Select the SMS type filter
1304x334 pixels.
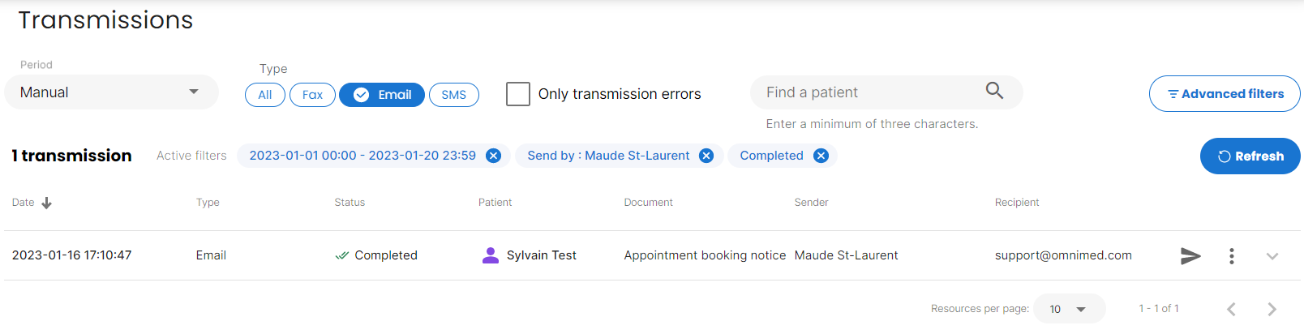pos(454,95)
